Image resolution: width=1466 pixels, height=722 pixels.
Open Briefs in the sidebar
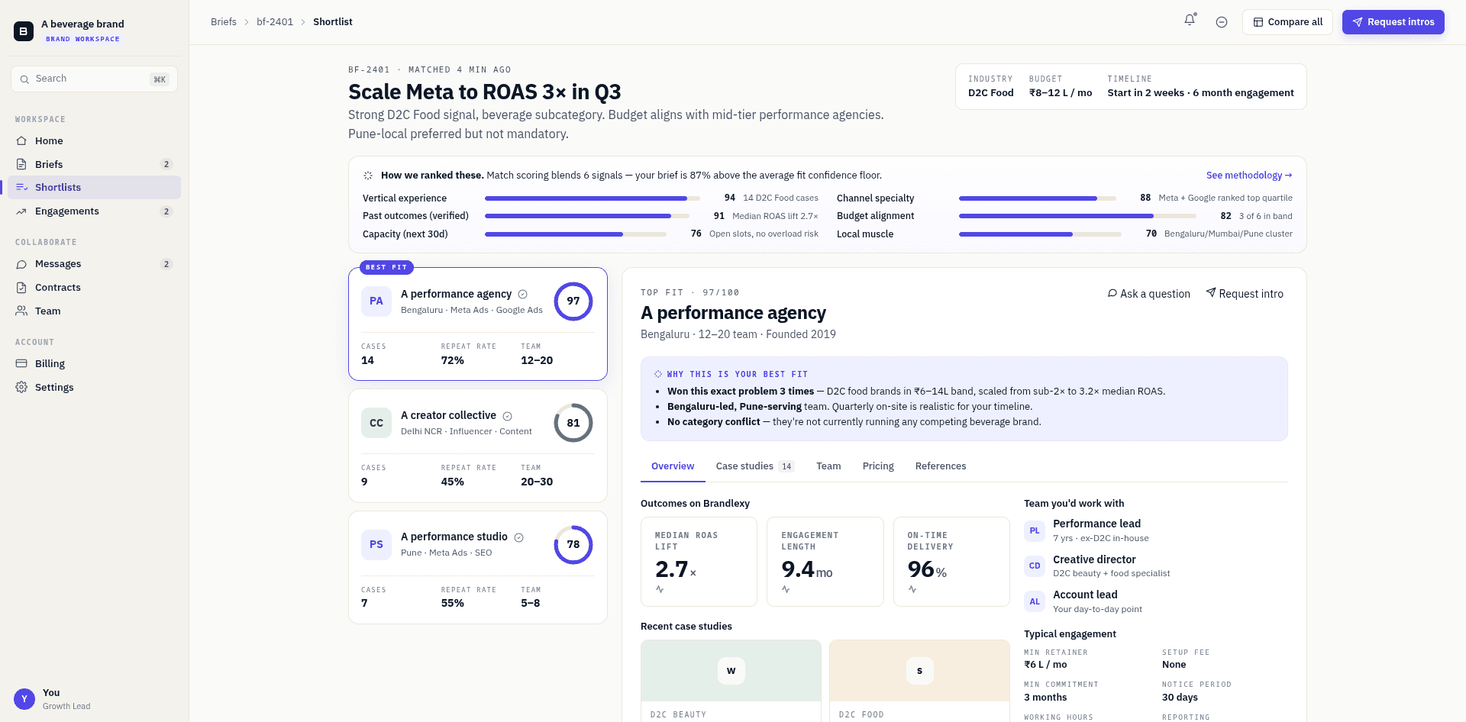(94, 164)
